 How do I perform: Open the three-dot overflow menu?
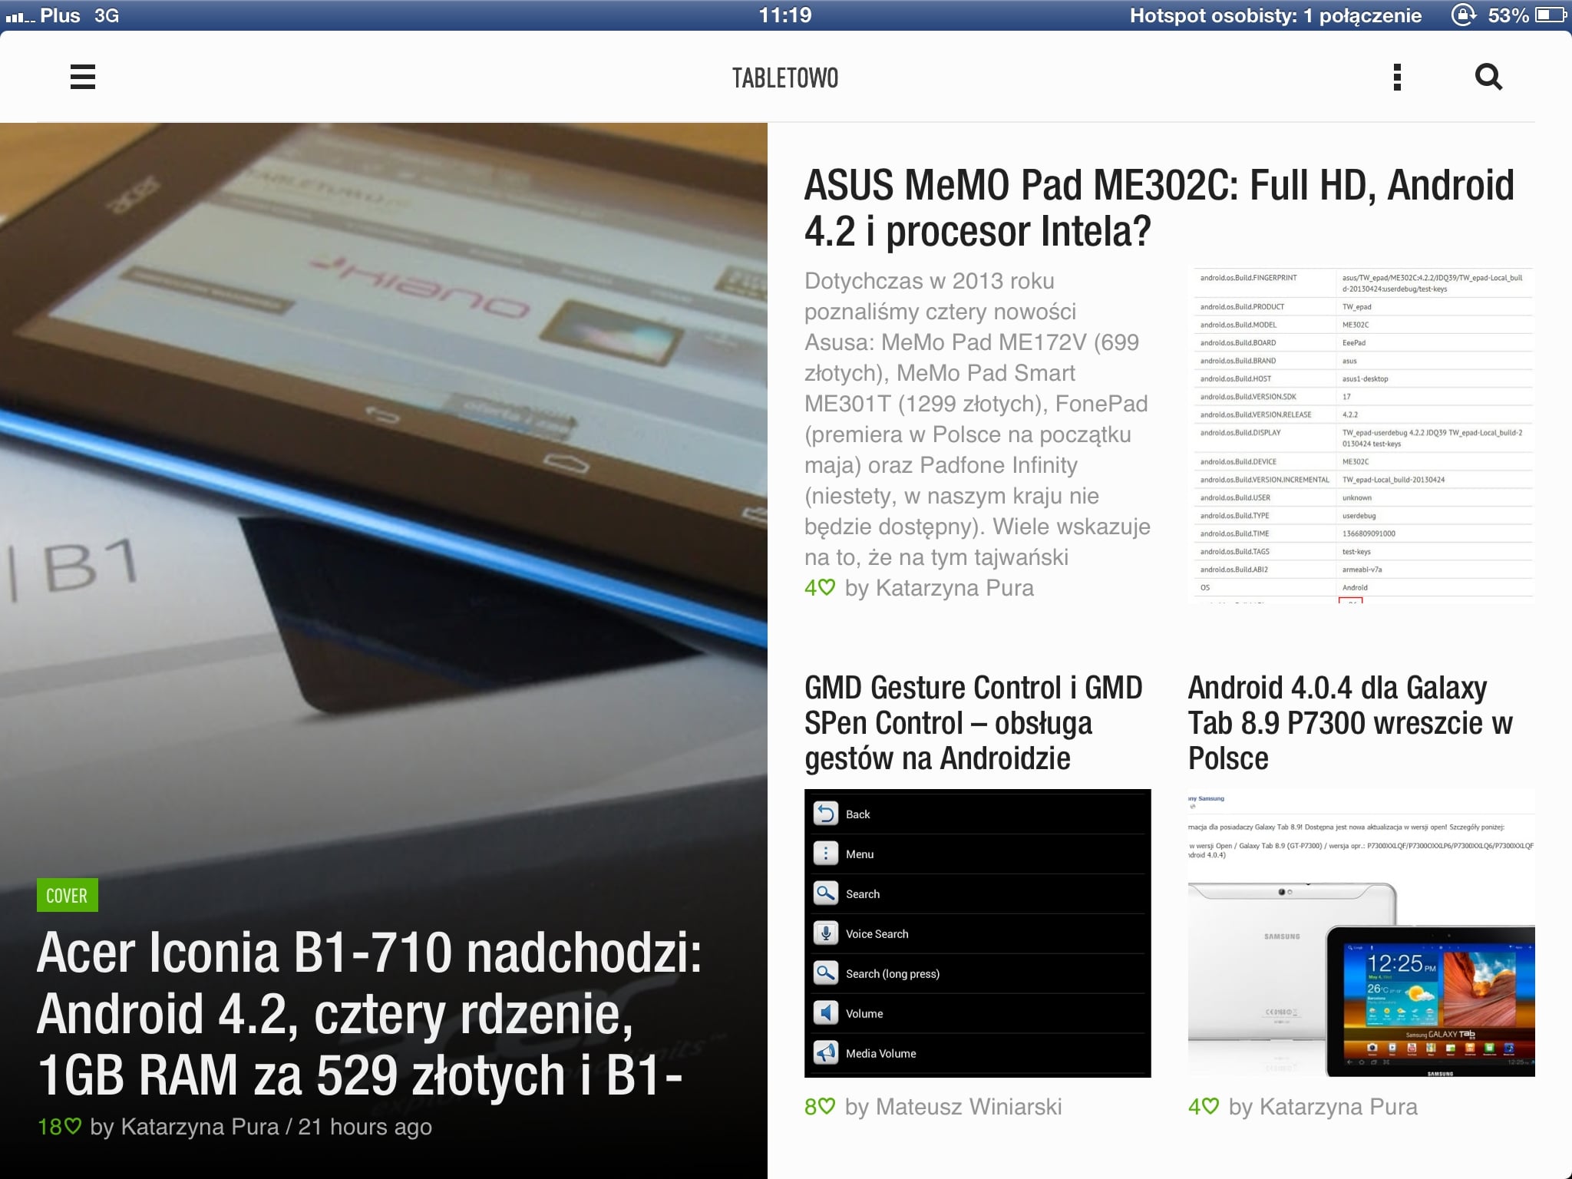[1397, 77]
